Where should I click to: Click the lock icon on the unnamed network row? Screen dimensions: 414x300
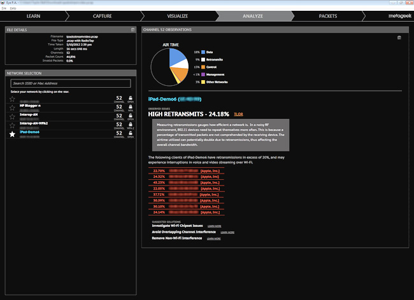tap(131, 98)
